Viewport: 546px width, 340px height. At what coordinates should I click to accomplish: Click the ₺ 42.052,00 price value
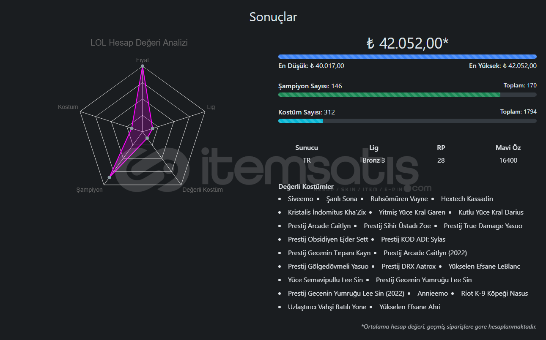(407, 43)
